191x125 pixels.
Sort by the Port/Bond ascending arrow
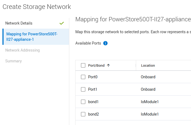coord(108,65)
